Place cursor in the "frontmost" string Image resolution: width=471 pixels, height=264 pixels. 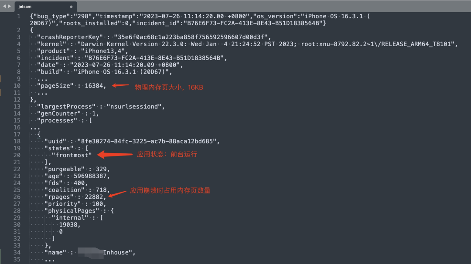point(72,155)
